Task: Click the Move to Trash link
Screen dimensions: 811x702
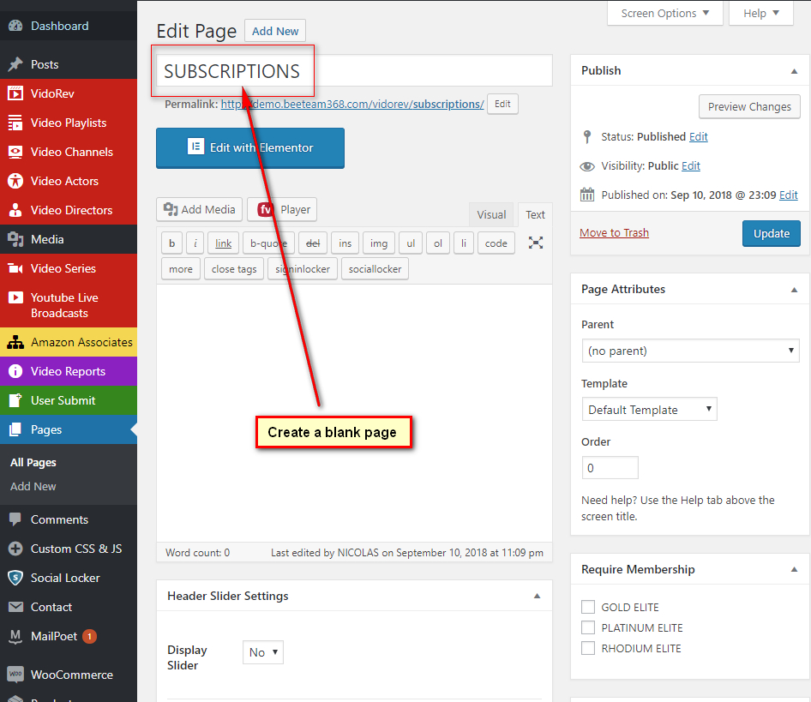Action: pos(614,232)
